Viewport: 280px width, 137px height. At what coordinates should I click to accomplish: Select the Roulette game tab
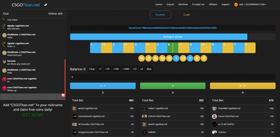160,15
